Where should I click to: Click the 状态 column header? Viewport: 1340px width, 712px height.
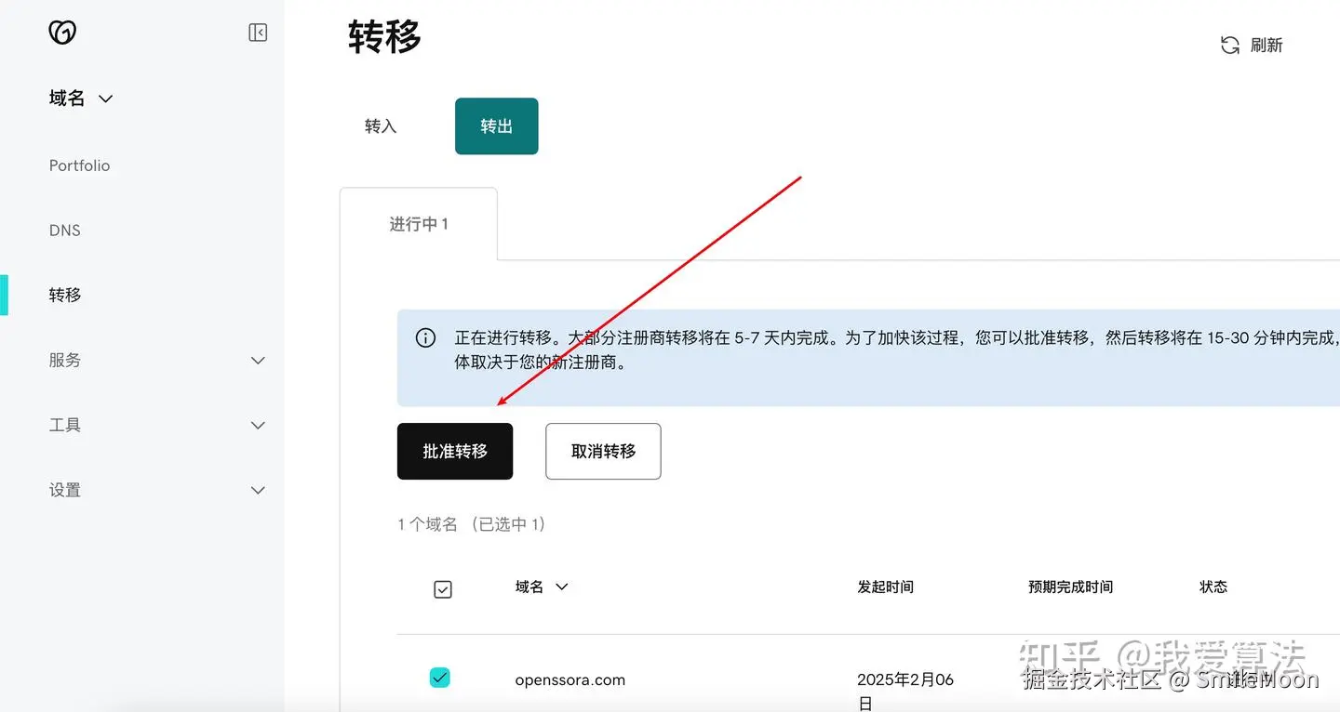tap(1213, 587)
